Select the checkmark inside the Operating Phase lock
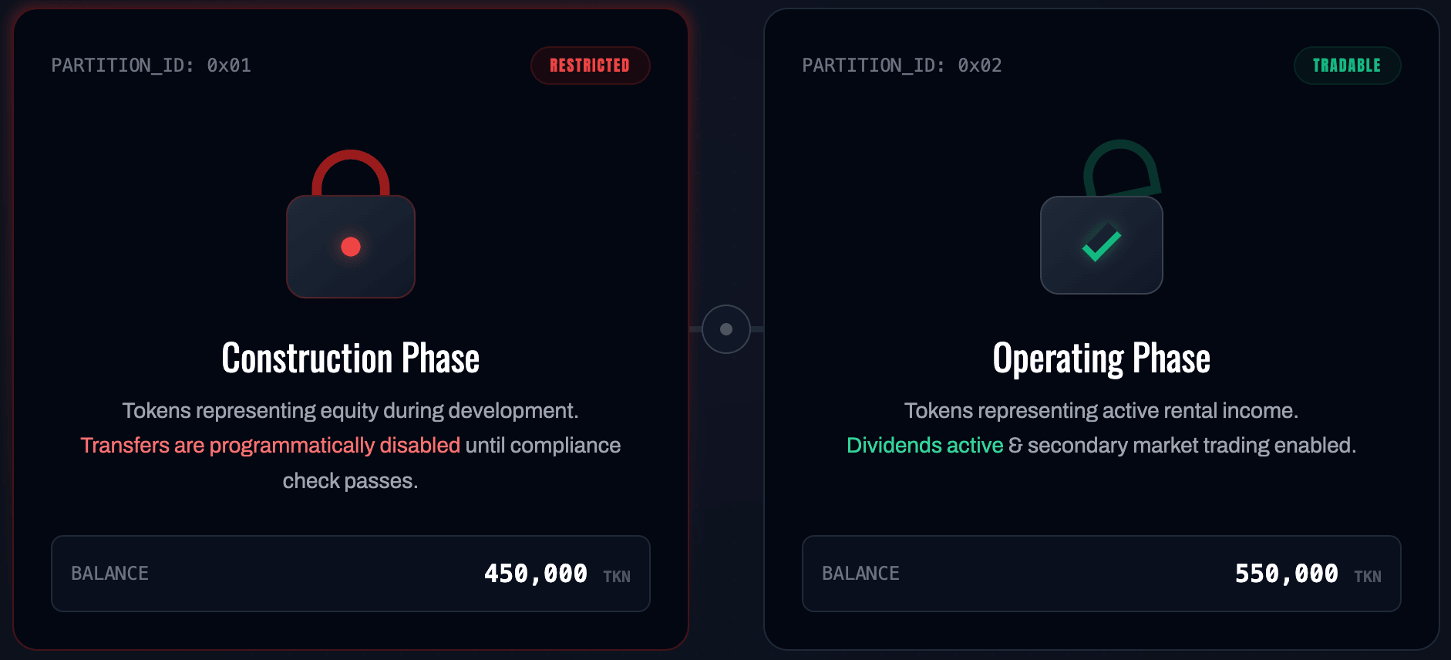Image resolution: width=1451 pixels, height=660 pixels. [1102, 245]
